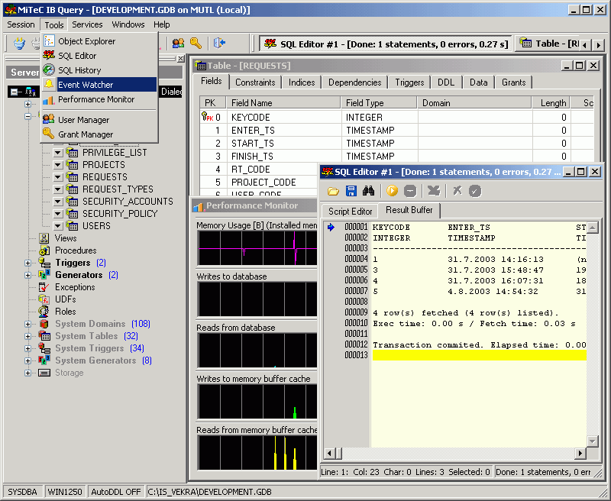This screenshot has height=501, width=611.
Task: Expand the Storage tree node
Action: click(28, 373)
